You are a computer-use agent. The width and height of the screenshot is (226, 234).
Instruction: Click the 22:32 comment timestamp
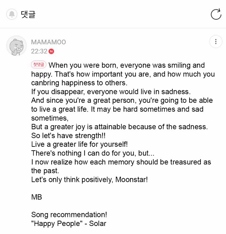(x=39, y=51)
